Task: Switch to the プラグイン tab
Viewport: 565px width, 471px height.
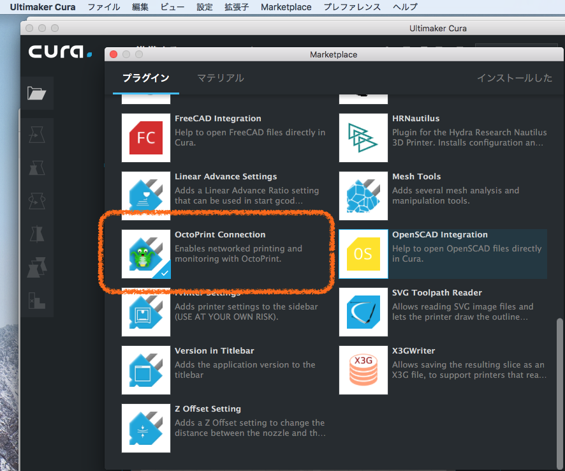Action: click(146, 78)
